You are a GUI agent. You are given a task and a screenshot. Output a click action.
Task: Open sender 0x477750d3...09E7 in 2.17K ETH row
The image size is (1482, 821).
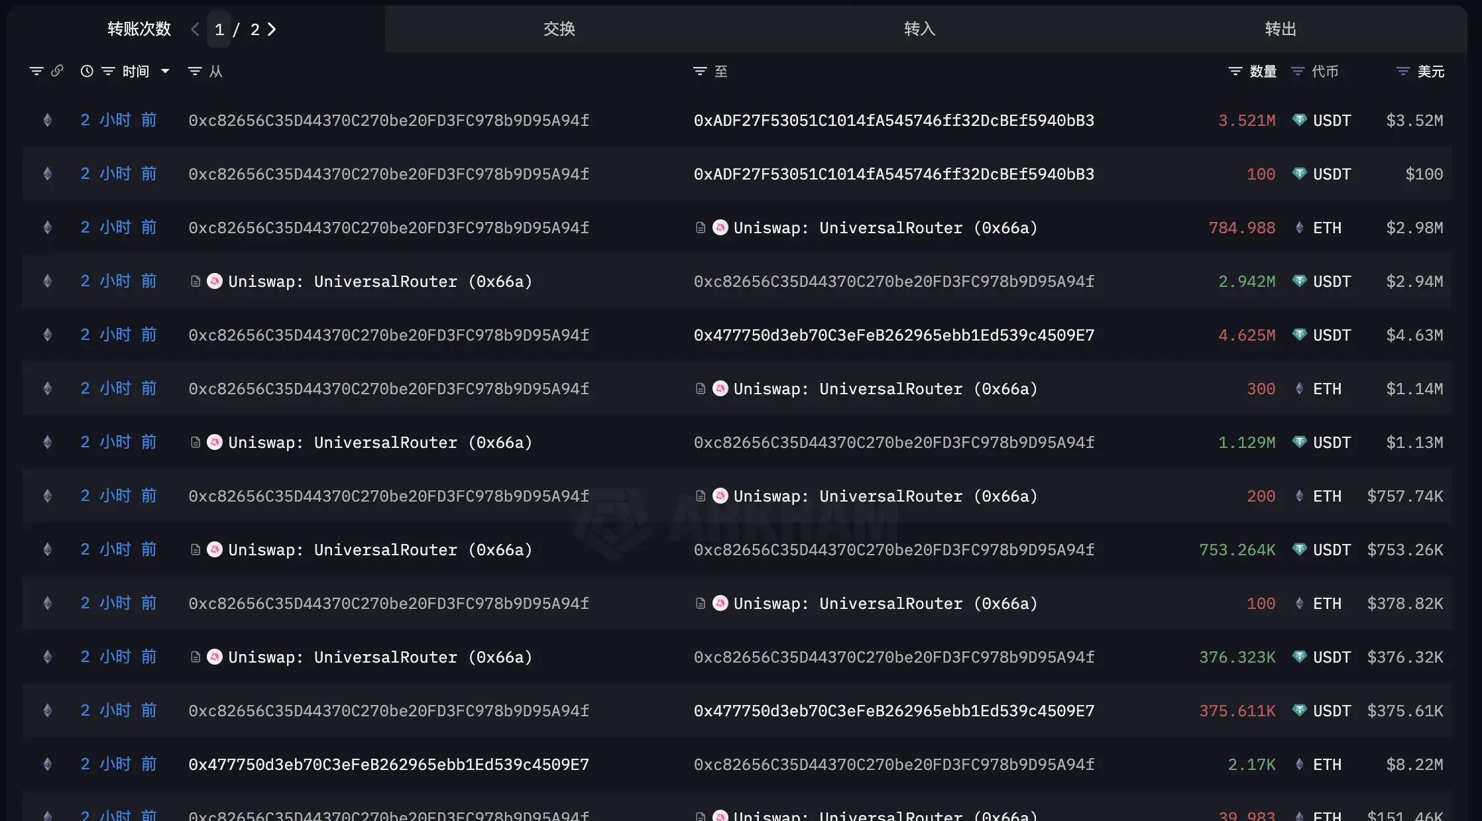[x=388, y=765]
